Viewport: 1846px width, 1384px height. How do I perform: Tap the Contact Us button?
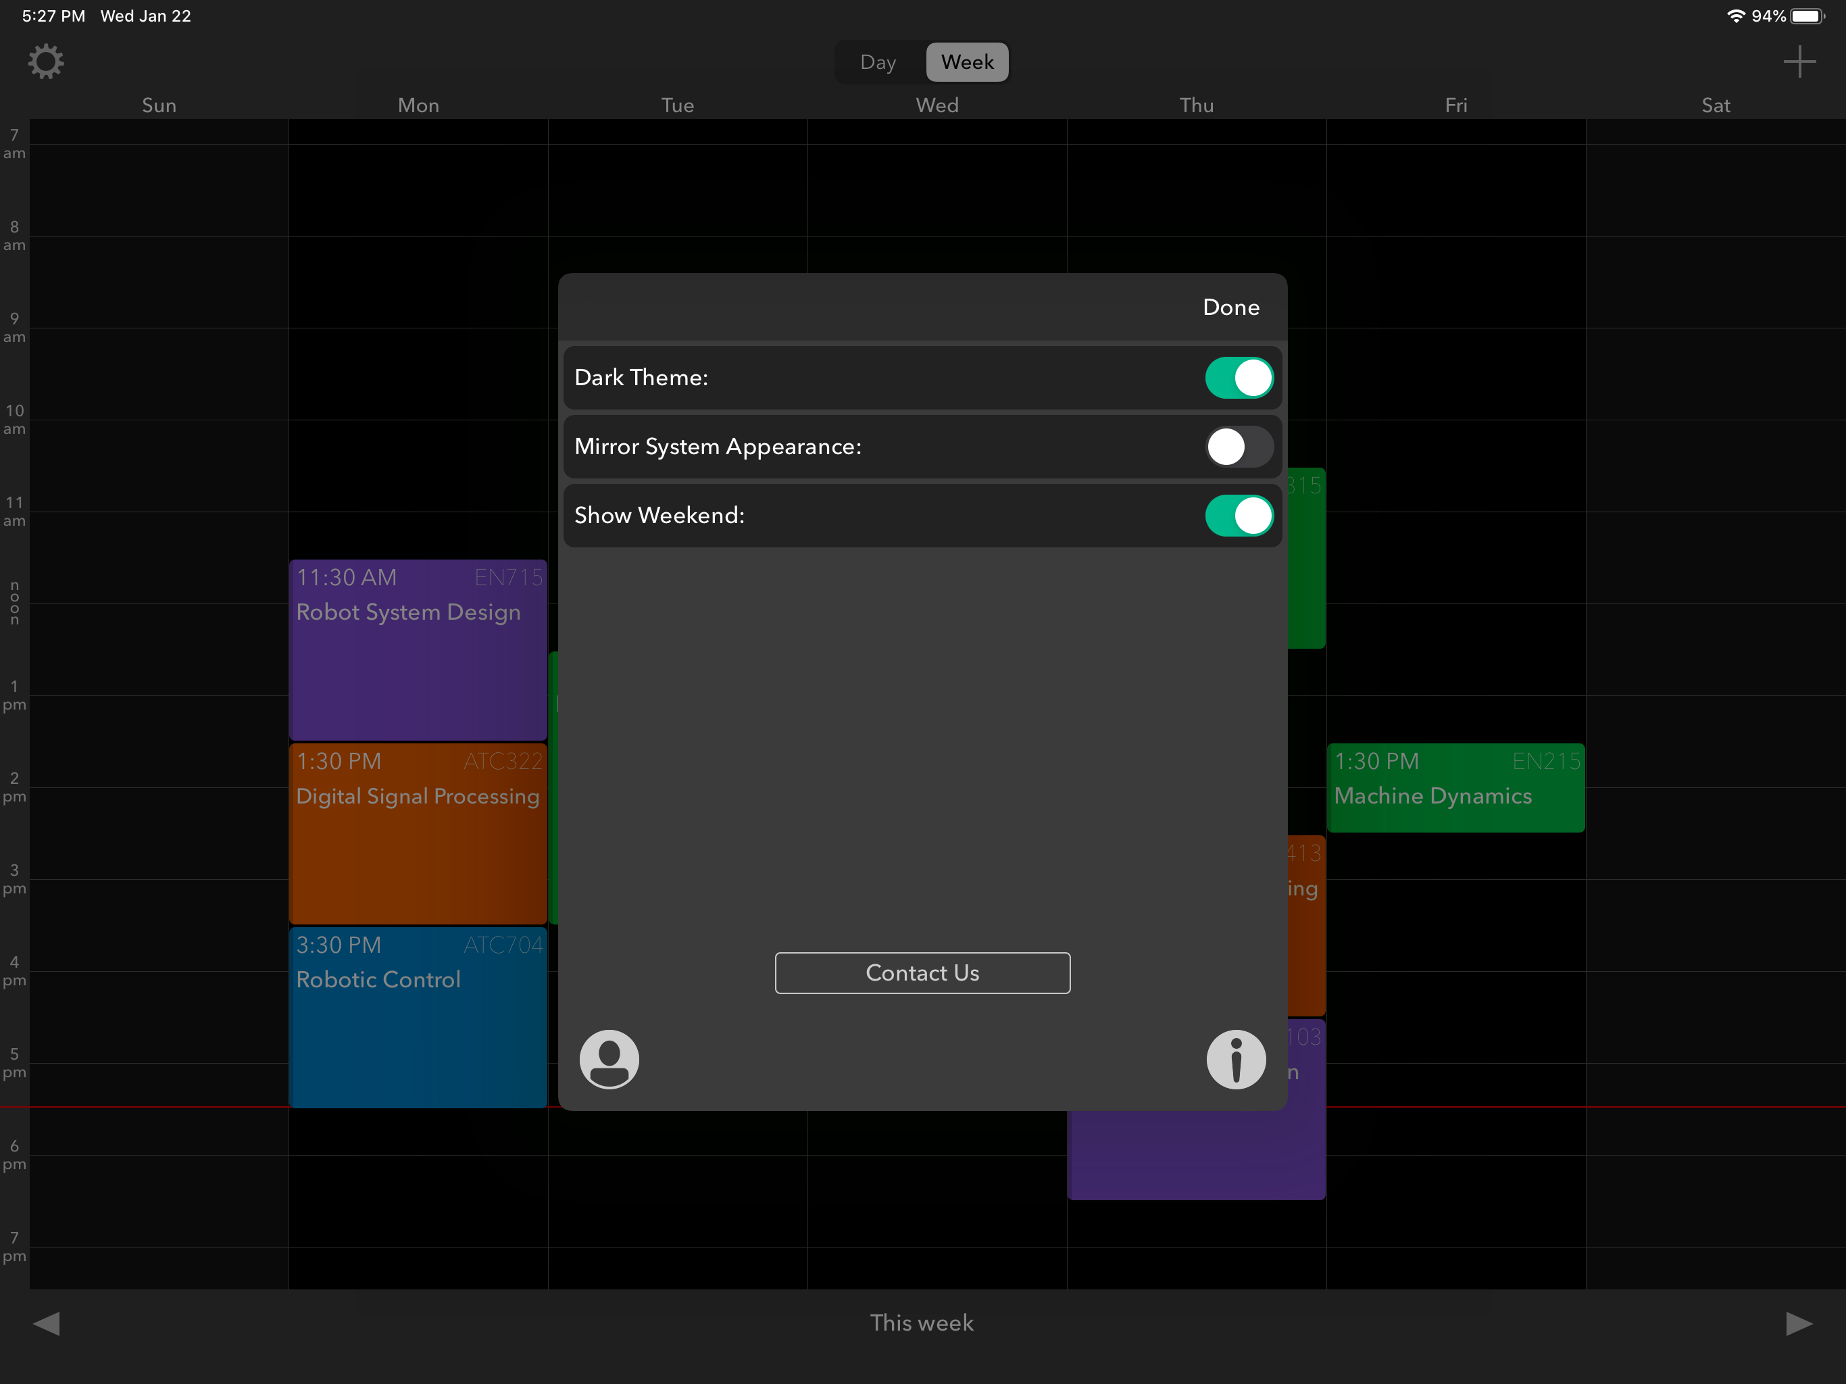click(x=922, y=972)
